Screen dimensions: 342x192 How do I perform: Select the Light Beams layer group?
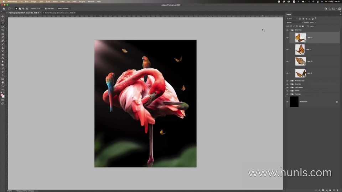(x=299, y=87)
